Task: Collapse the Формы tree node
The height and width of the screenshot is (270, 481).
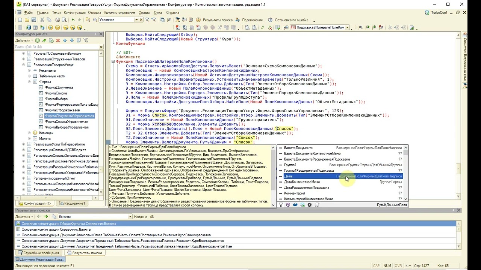Action: pyautogui.click(x=30, y=81)
